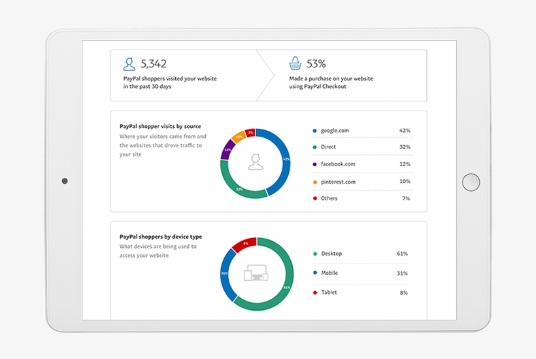
Task: Select the purple 12% segment of source chart
Action: click(x=227, y=150)
